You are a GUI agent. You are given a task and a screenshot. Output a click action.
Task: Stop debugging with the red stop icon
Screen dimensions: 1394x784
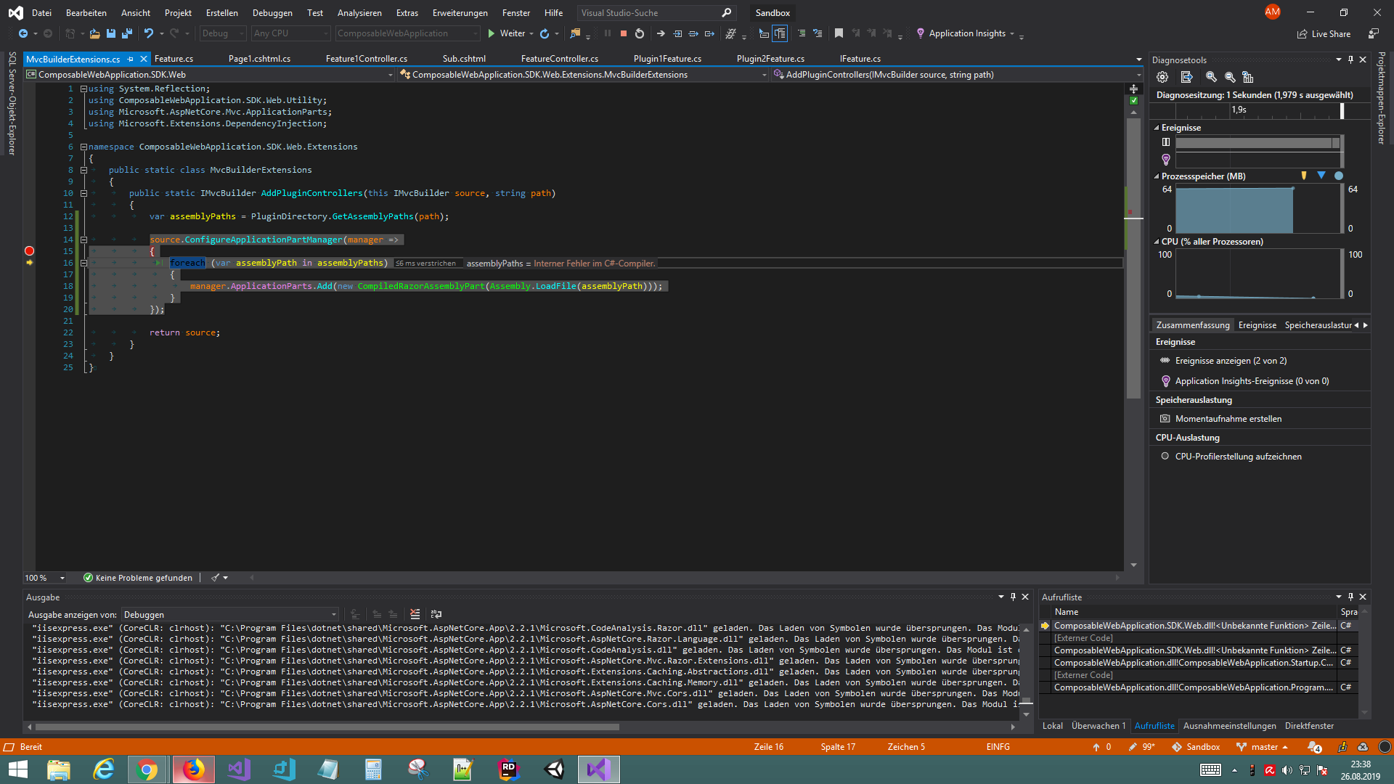[x=624, y=33]
